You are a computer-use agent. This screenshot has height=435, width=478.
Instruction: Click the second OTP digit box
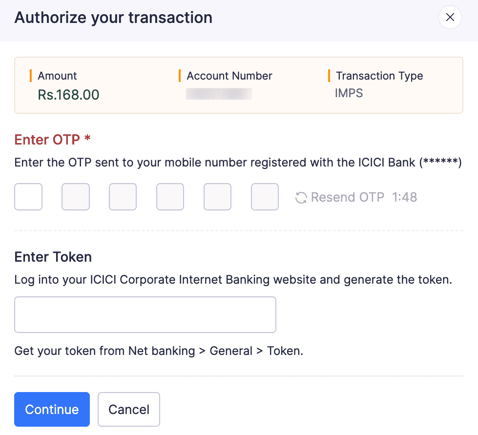tap(75, 197)
